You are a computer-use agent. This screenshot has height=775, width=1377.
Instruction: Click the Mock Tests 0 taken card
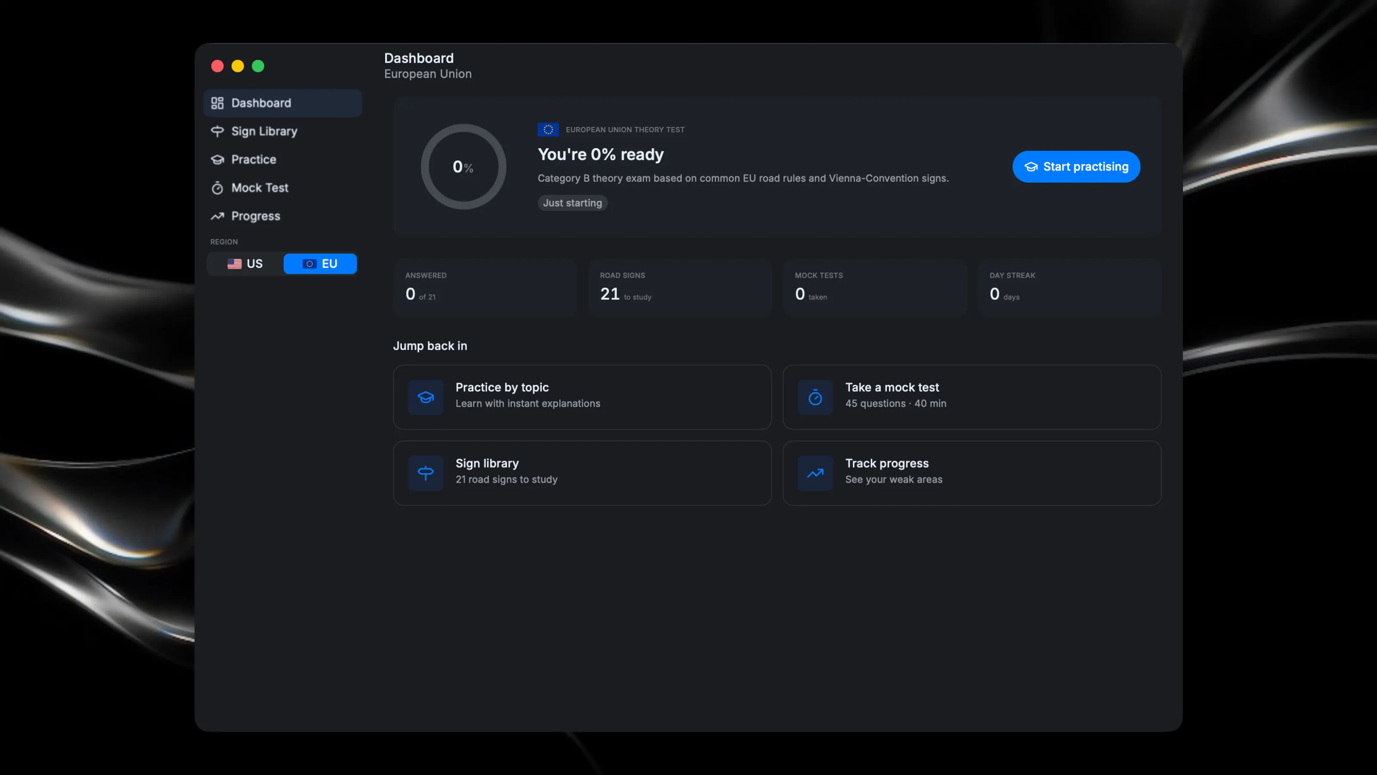[x=874, y=288]
